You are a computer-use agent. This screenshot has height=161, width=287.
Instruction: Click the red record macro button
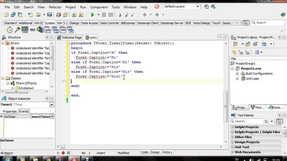63,153
